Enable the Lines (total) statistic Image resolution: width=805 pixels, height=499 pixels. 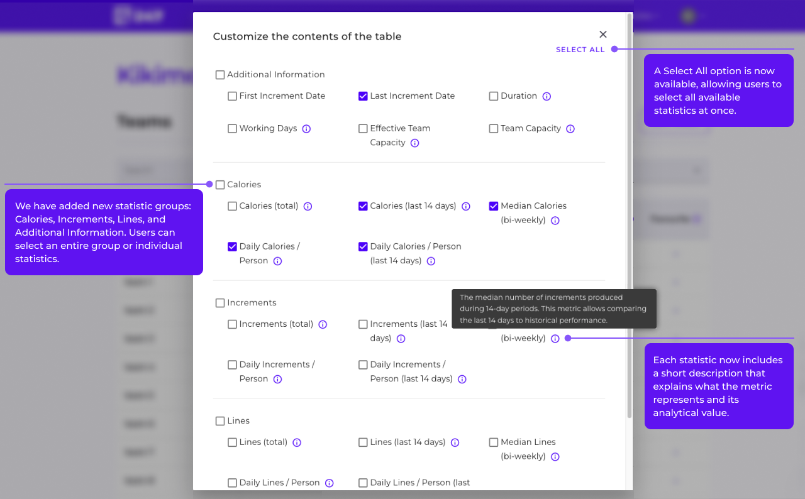(x=232, y=442)
